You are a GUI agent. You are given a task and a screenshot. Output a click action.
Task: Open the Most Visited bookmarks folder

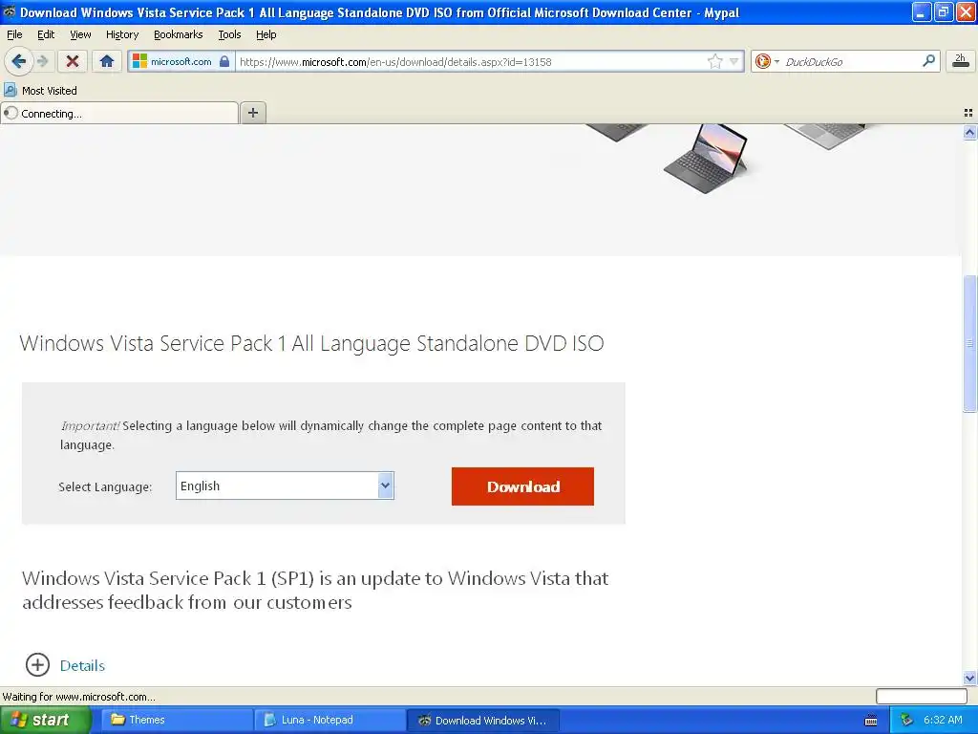[x=41, y=91]
